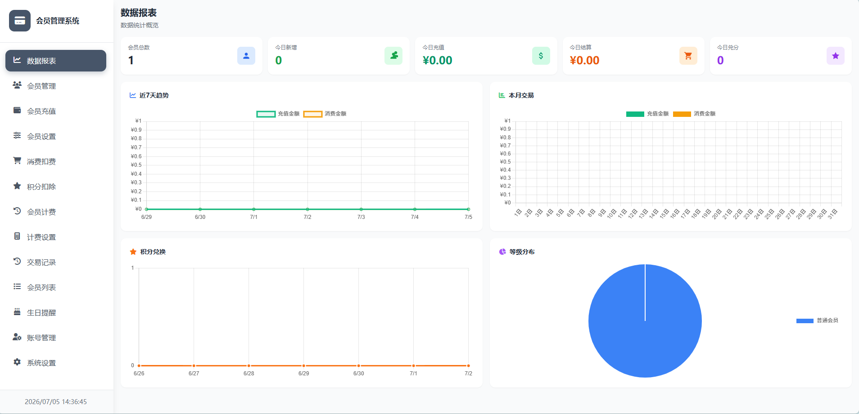
Task: Toggle 消费金额 legend in 近7天趋势 chart
Action: pos(325,114)
